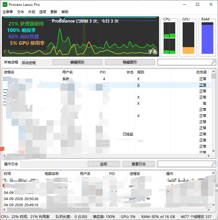Click the process search magnifier icon
218x220 pixels.
coord(213,62)
